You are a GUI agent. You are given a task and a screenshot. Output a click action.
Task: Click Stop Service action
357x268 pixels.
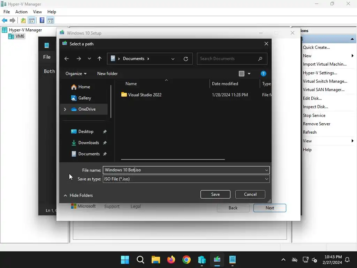pyautogui.click(x=314, y=116)
